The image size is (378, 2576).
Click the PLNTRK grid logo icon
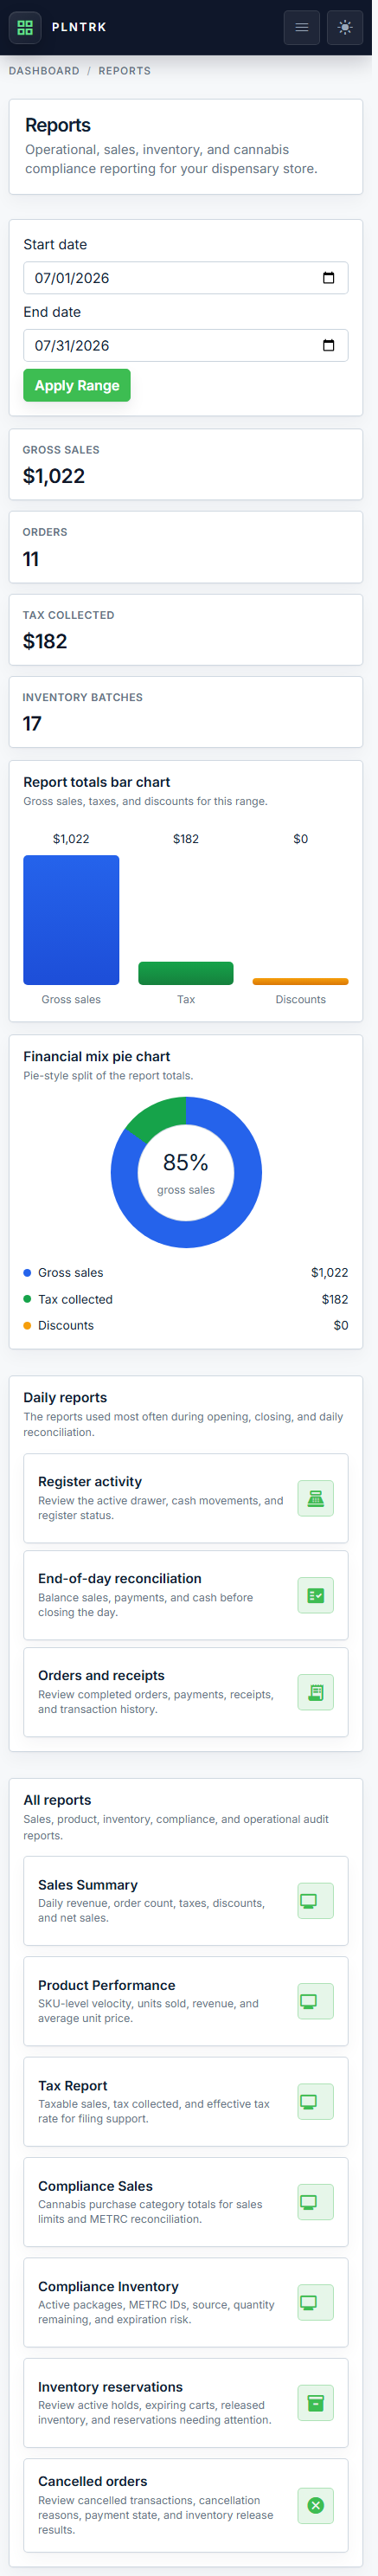click(x=25, y=28)
